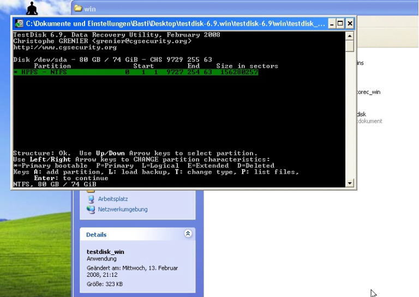Image resolution: width=419 pixels, height=297 pixels.
Task: Minimize the TestDisk console window
Action: tap(332, 23)
